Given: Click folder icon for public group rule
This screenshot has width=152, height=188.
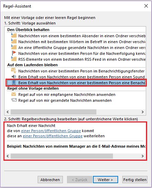Looking at the screenshot, I should click(14, 47).
